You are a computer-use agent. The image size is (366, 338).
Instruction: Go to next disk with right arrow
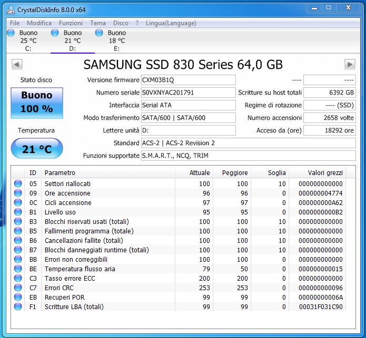coord(350,64)
